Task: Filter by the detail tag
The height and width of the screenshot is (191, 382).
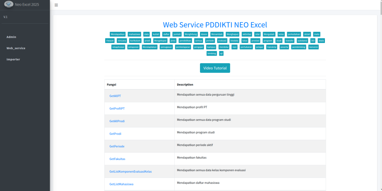Action: (x=307, y=34)
